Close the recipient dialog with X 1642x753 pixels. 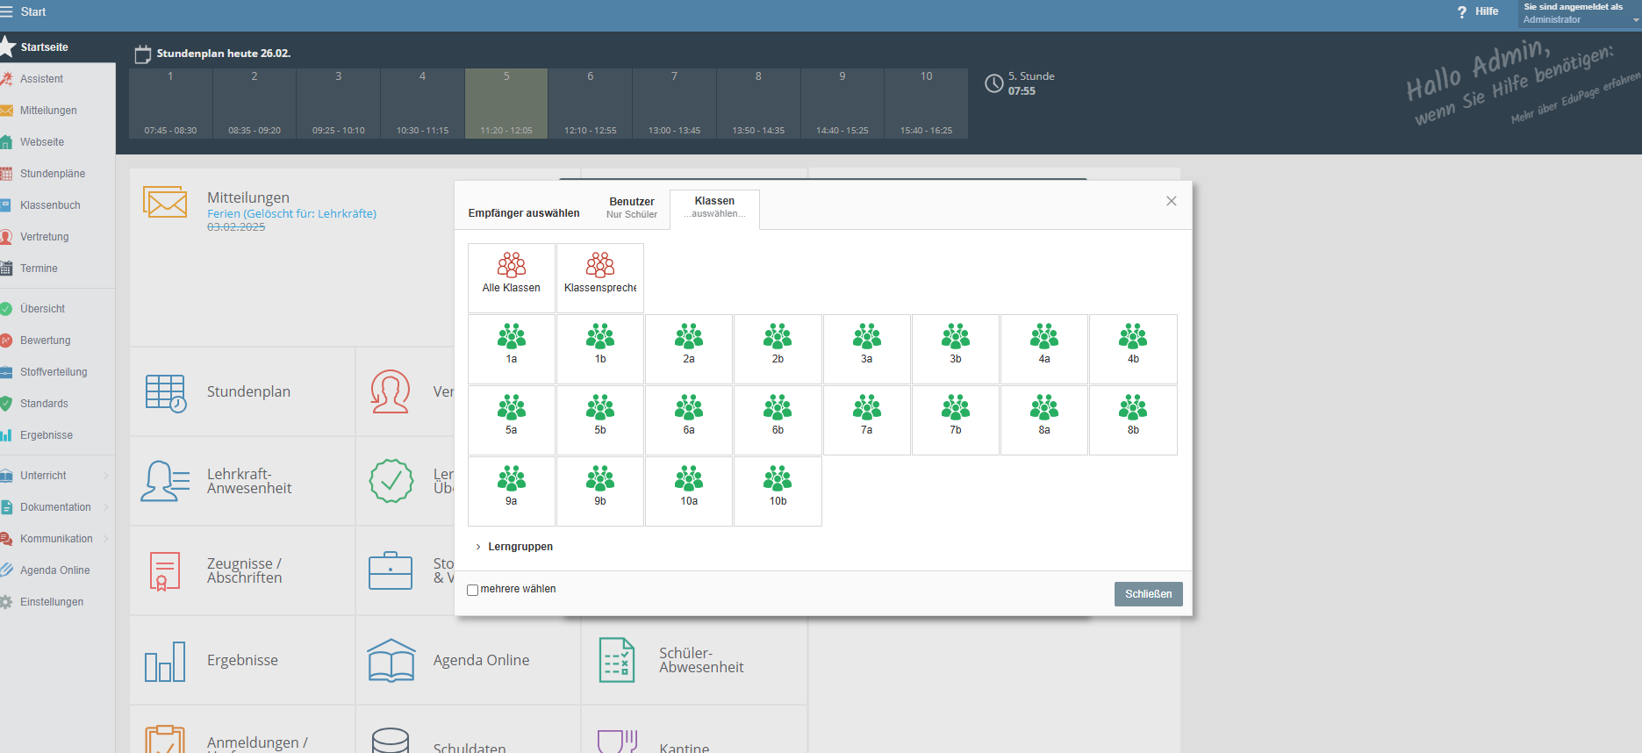(1171, 201)
